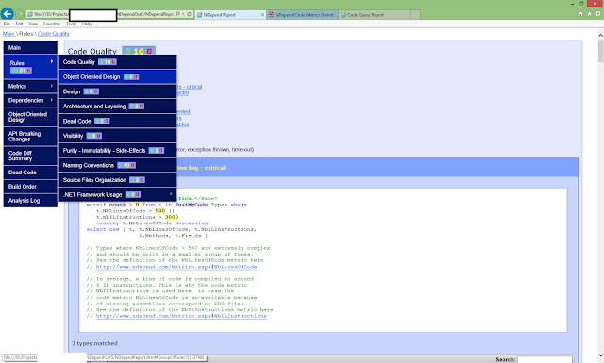Follow the Metrics.aspx#NbILInstructions link
Image resolution: width=604 pixels, height=363 pixels.
coord(181,316)
